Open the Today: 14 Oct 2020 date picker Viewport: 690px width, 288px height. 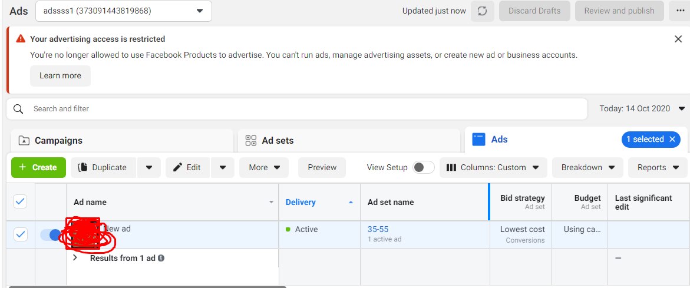(642, 108)
